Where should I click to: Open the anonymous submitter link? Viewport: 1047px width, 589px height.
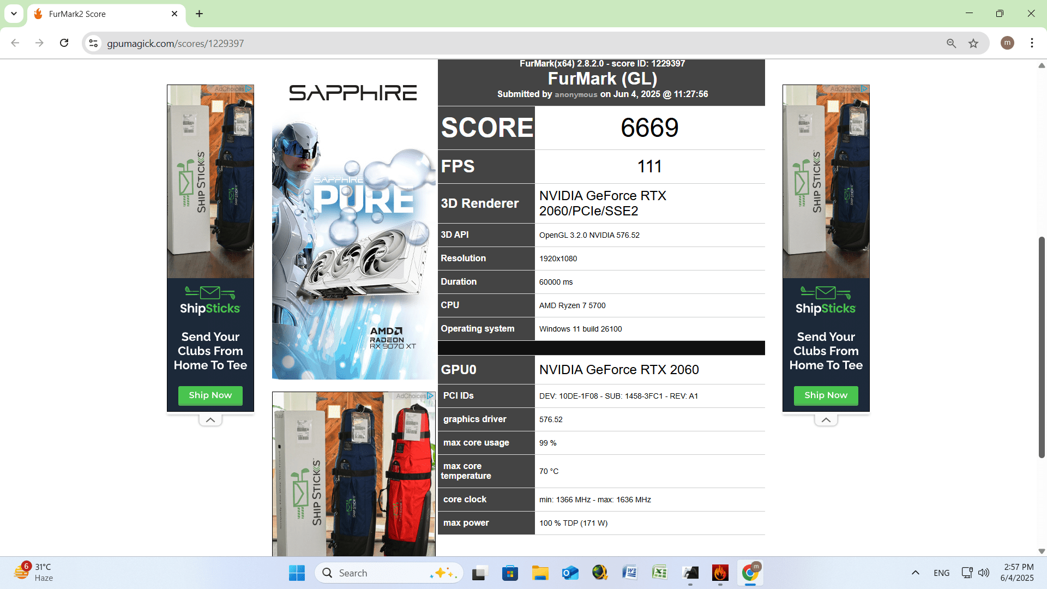coord(576,94)
